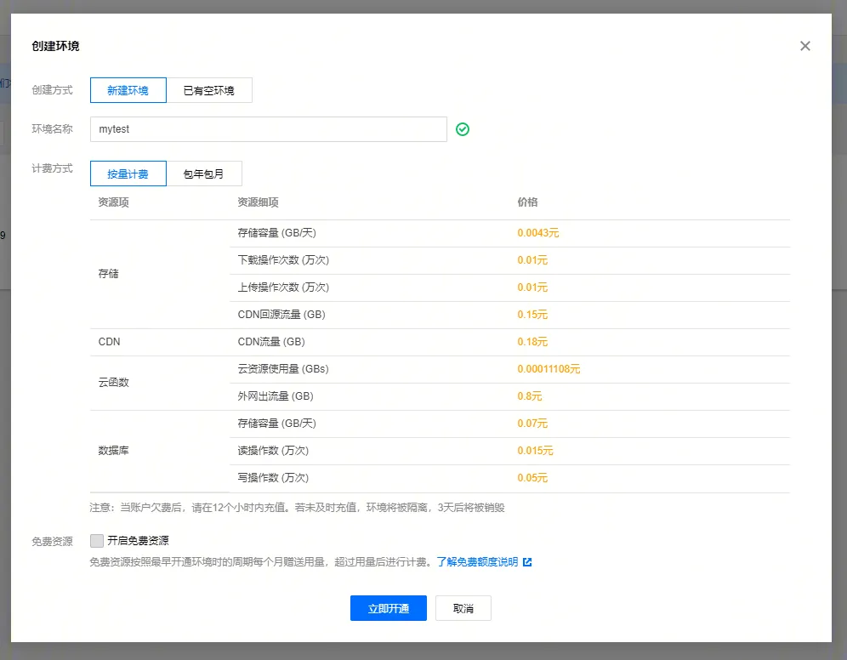Image resolution: width=847 pixels, height=660 pixels.
Task: Click external link icon after 了解免费额度说明
Action: [527, 562]
